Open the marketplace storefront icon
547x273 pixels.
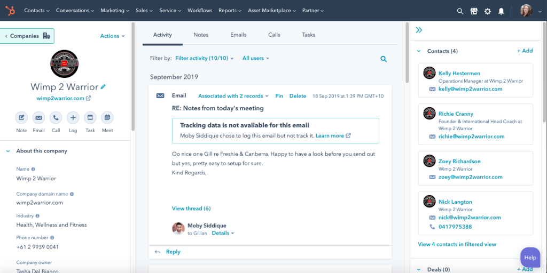474,11
